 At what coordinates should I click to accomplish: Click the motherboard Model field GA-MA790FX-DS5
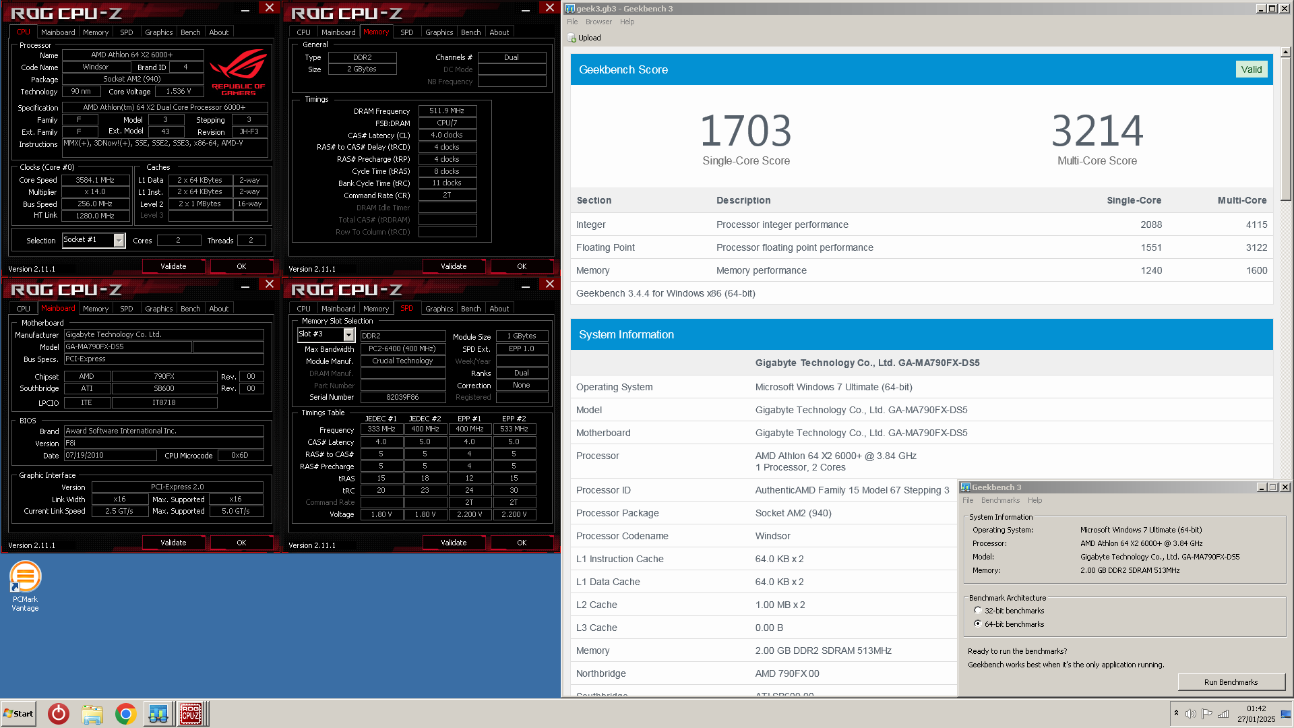pos(127,346)
